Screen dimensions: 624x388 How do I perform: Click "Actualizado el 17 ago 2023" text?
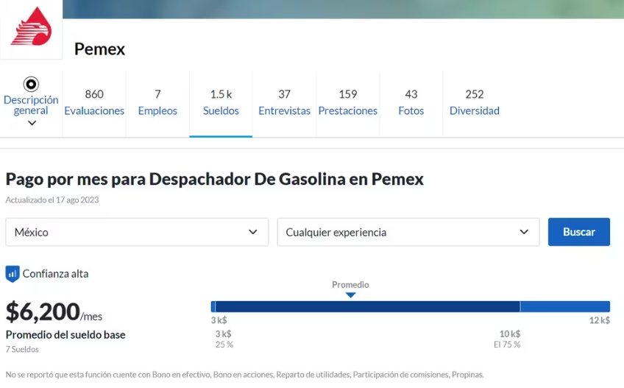[52, 200]
